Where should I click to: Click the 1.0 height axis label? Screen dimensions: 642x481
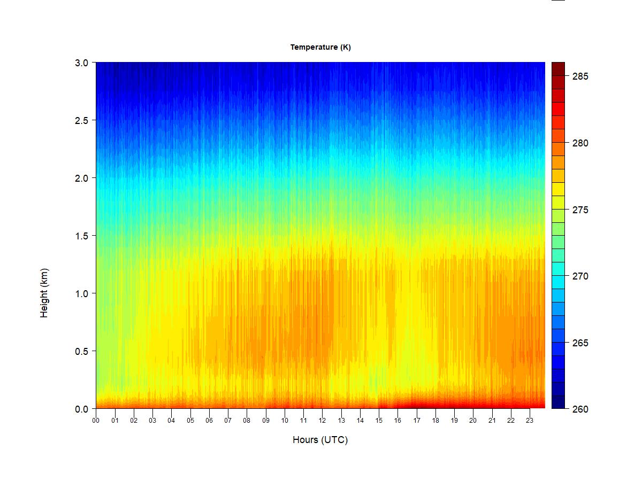pyautogui.click(x=81, y=293)
